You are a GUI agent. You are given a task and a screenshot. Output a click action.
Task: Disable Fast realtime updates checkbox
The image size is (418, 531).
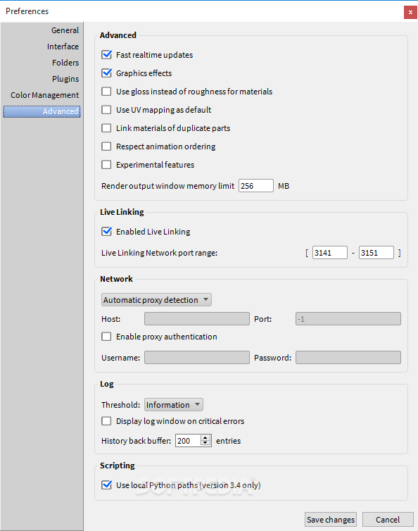107,54
